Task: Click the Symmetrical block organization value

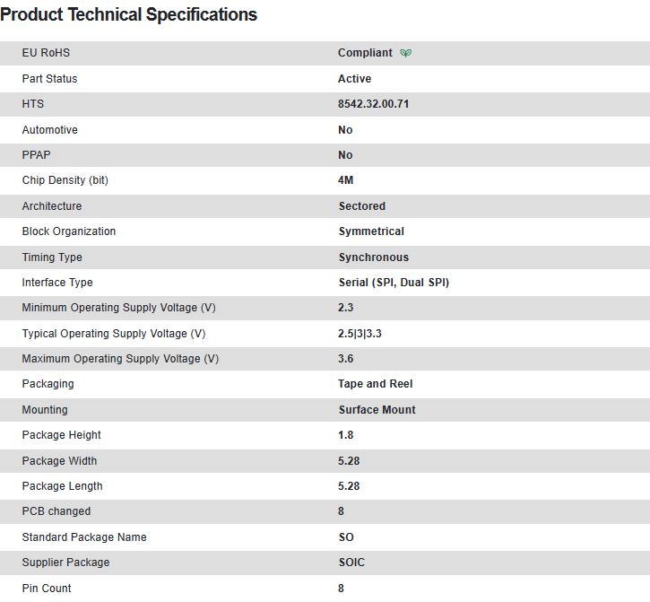Action: tap(371, 231)
